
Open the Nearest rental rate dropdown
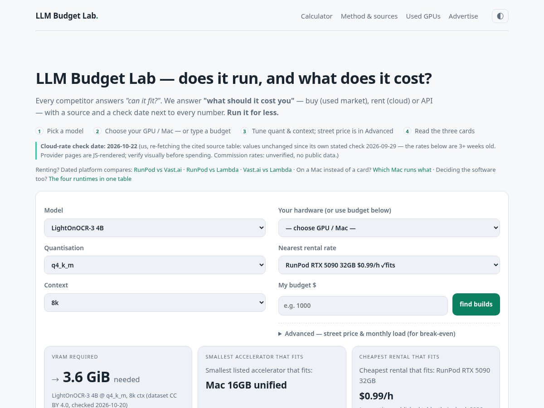coord(389,265)
